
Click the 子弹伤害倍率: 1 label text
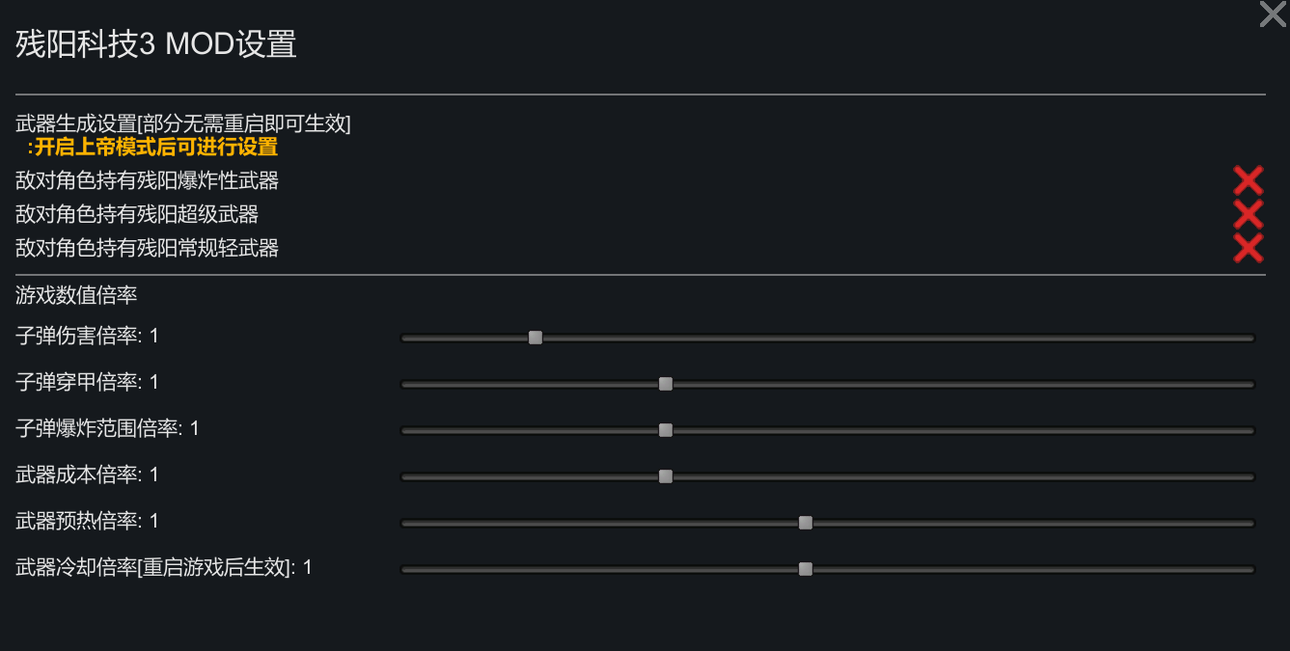point(87,337)
